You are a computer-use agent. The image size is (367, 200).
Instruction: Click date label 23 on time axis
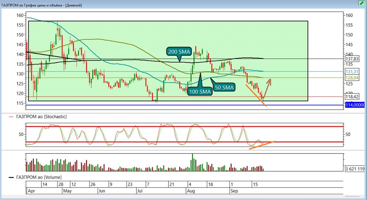click(130, 184)
